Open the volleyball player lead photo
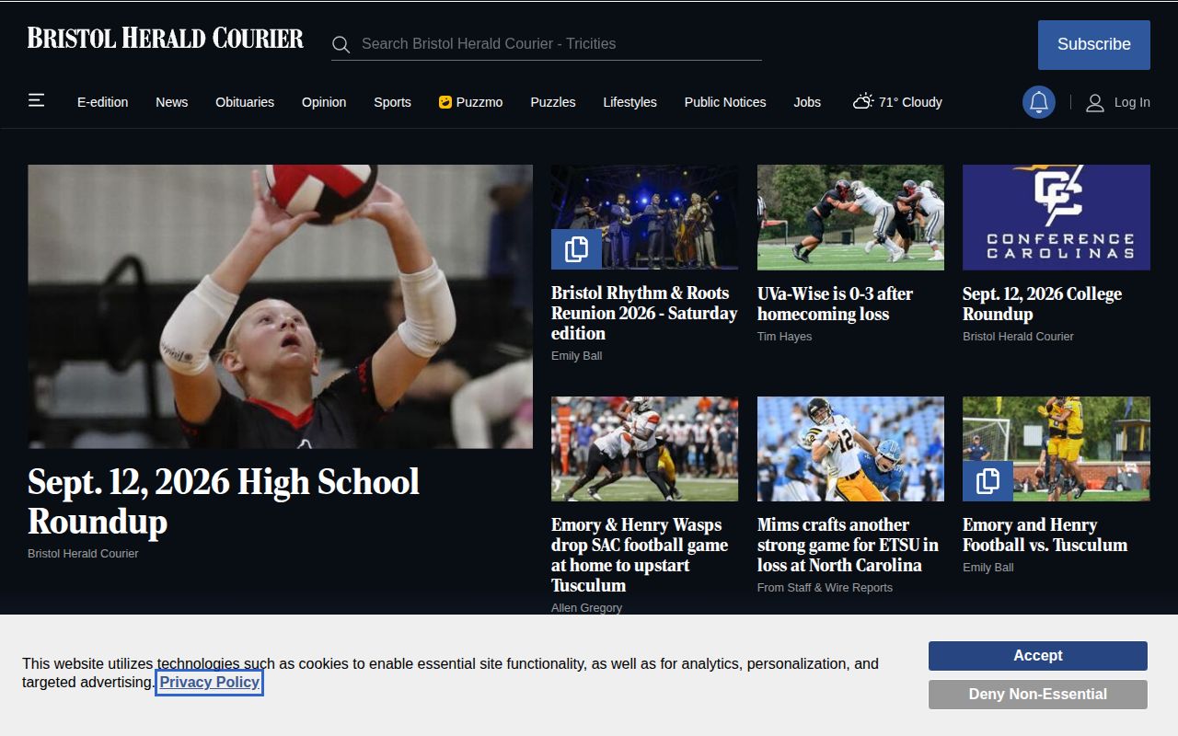This screenshot has height=736, width=1178. point(280,306)
